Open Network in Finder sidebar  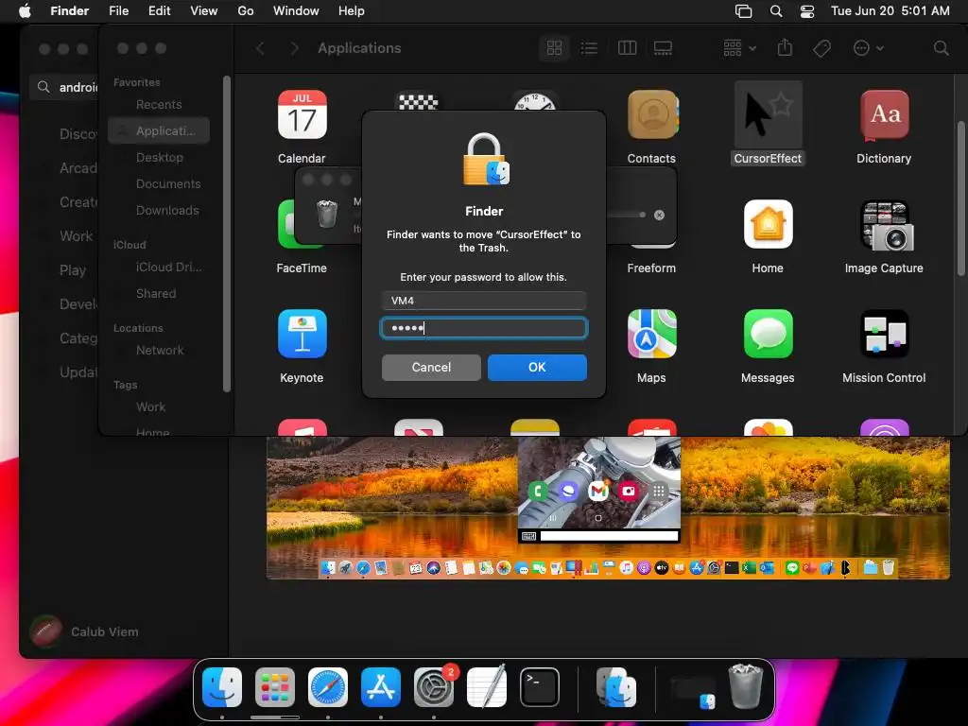(159, 351)
